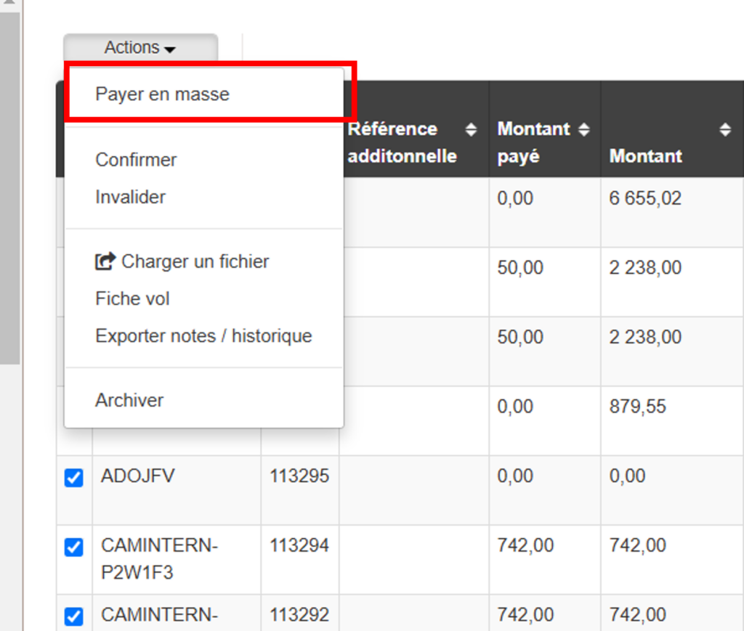This screenshot has width=744, height=631.
Task: Uncheck the checkbox for row ADOJFV
Action: click(74, 477)
